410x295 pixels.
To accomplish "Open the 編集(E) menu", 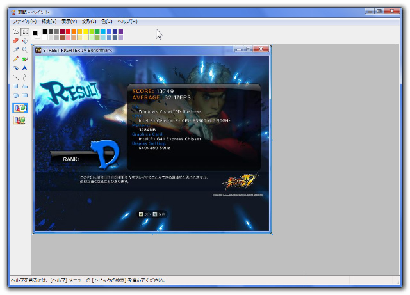I will [49, 21].
